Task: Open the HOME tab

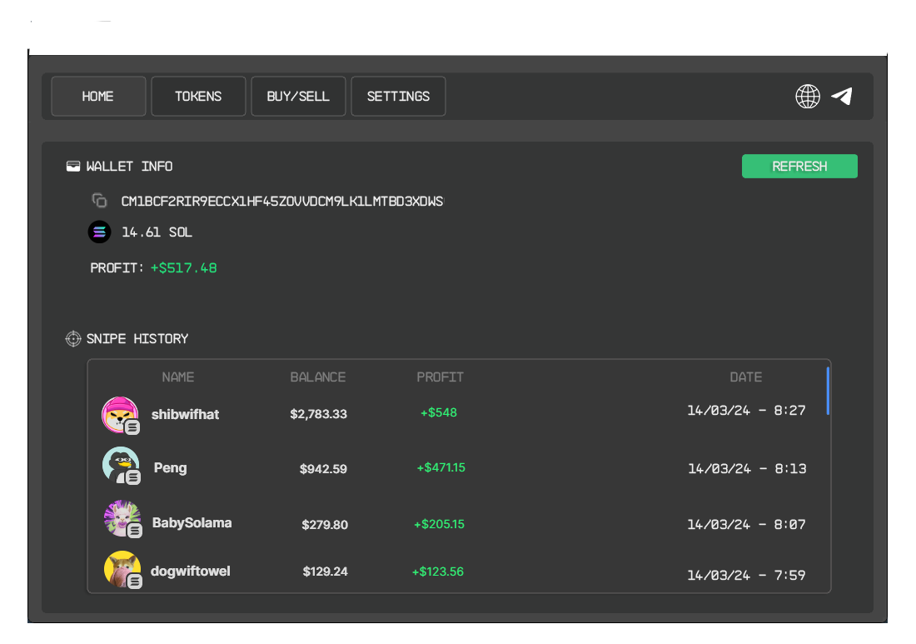Action: point(98,97)
